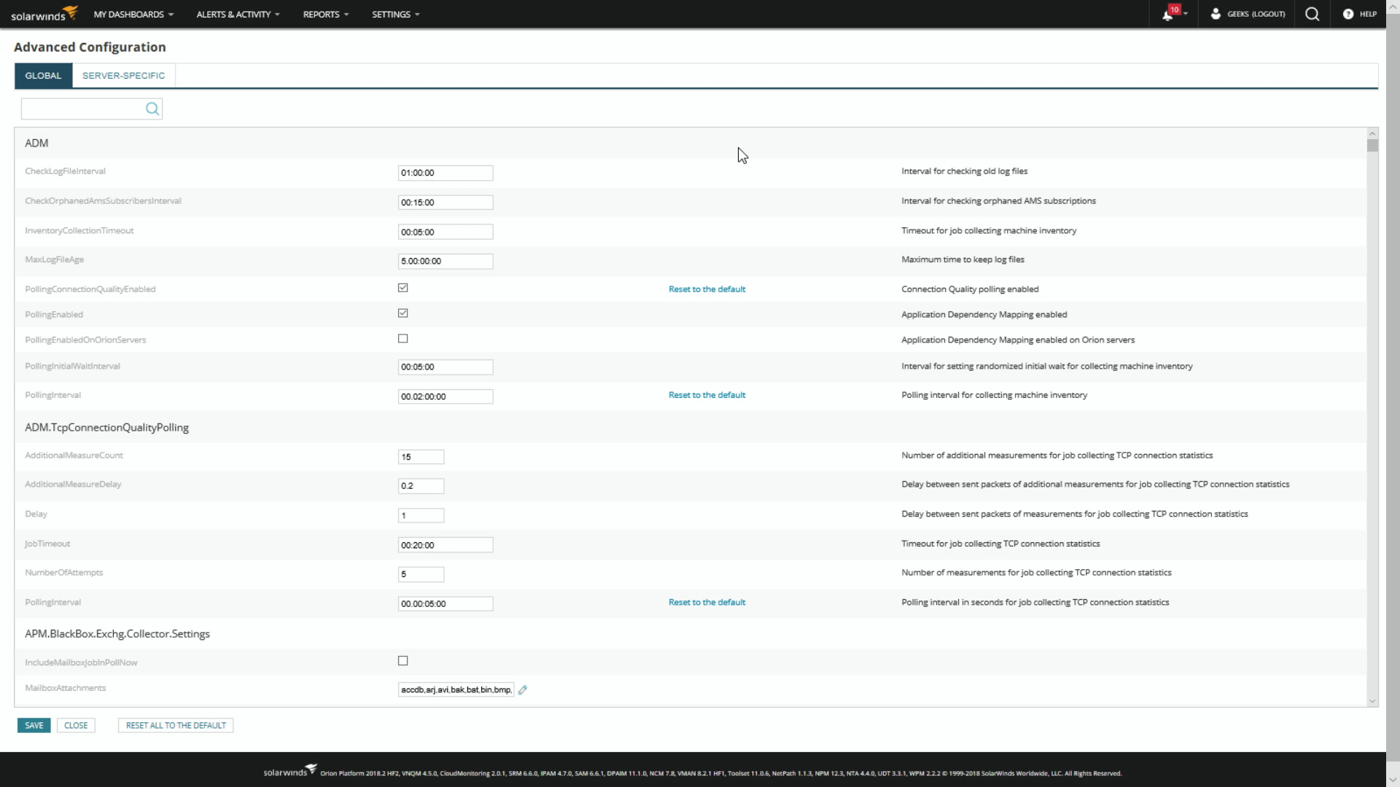1400x787 pixels.
Task: Click the CheckLogFileInterval input field
Action: point(445,173)
